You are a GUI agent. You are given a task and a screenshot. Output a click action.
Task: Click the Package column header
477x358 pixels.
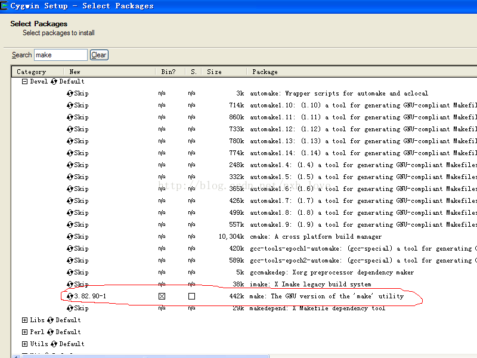(x=362, y=72)
